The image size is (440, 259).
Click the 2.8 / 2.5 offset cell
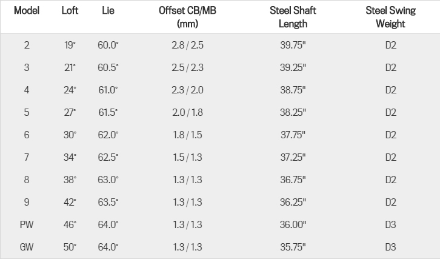pyautogui.click(x=187, y=45)
